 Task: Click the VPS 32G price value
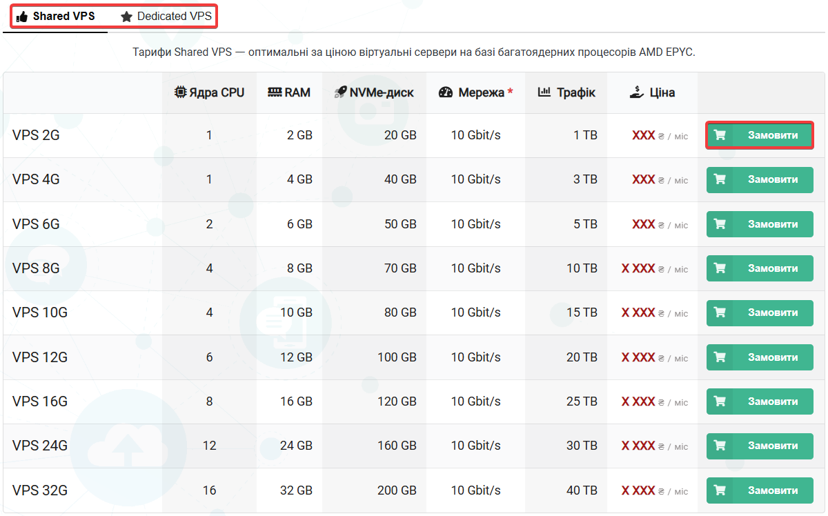[x=638, y=490]
